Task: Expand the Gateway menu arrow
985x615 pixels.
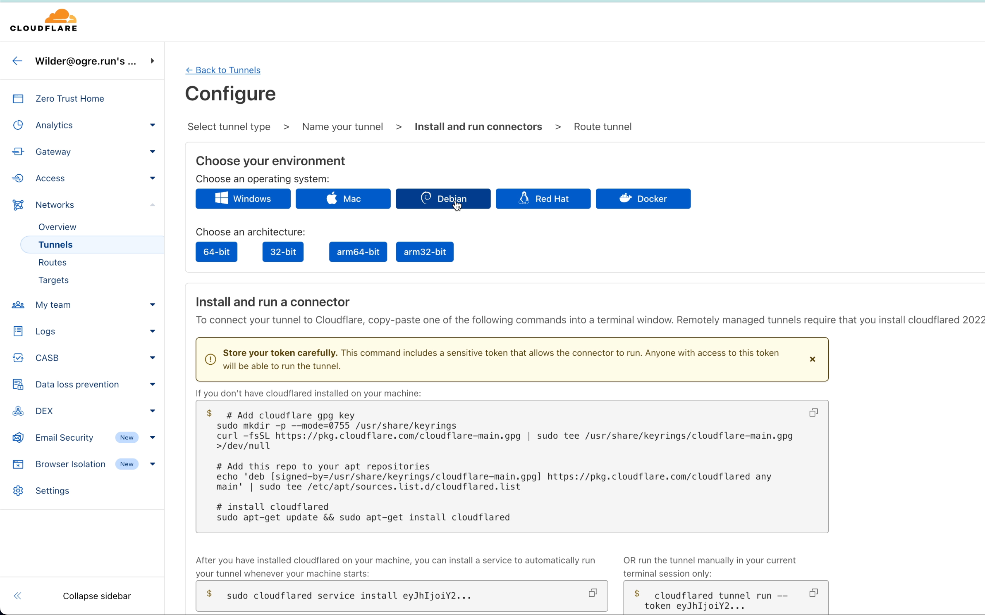Action: (152, 152)
